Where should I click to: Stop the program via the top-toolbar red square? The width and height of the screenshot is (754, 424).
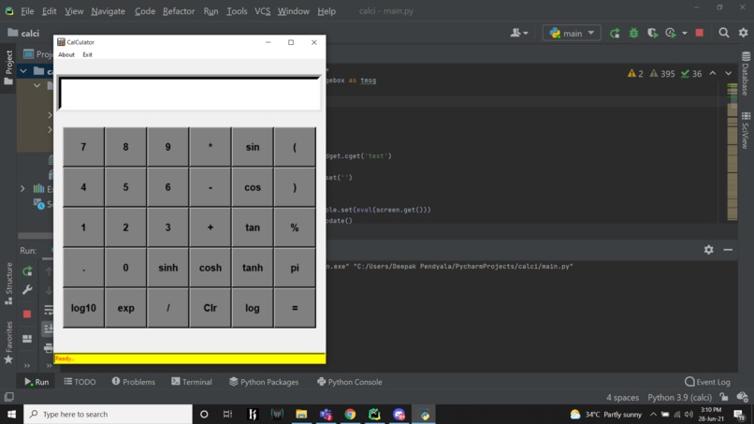click(700, 33)
